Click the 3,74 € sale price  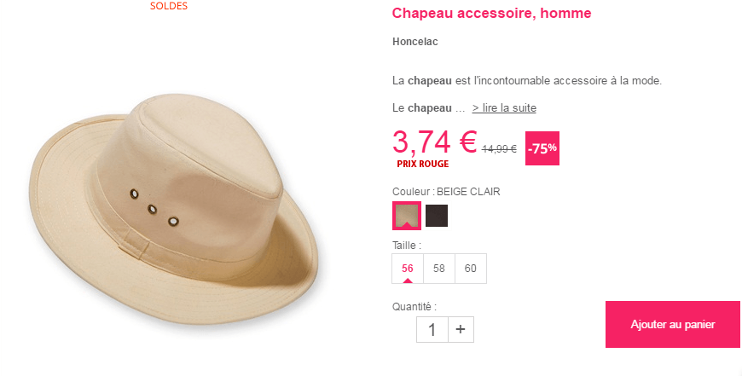[x=435, y=142]
